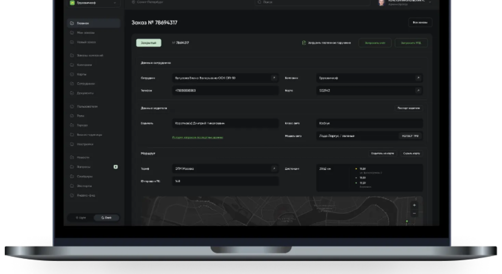This screenshot has height=274, width=502.
Task: Click the upload payment order document icon
Action: pos(304,43)
